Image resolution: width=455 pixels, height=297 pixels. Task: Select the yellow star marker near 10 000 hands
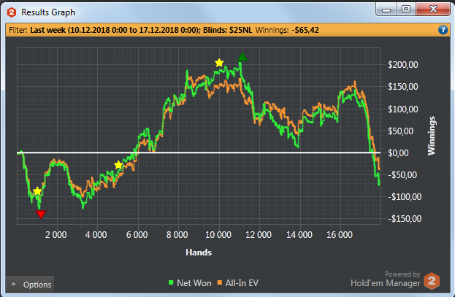click(219, 63)
